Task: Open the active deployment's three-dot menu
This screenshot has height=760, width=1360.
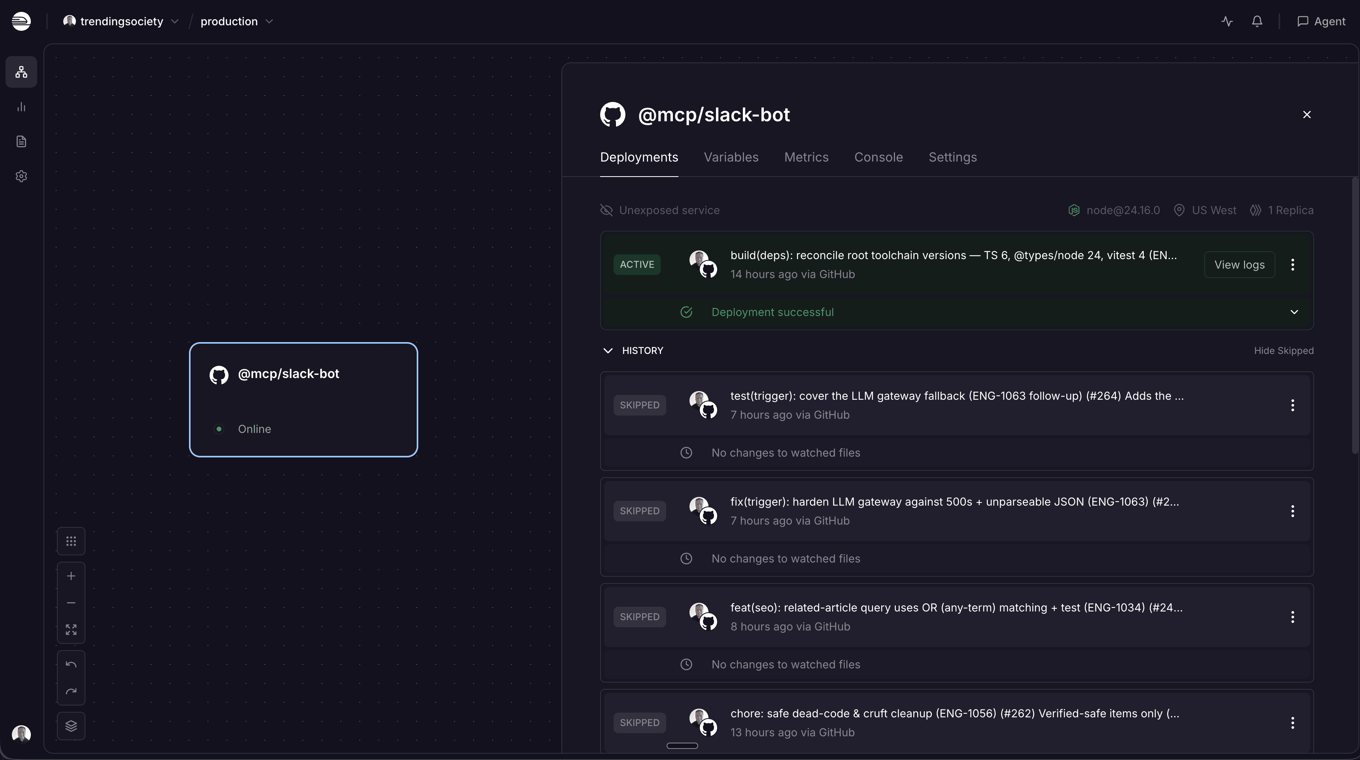Action: [1292, 265]
